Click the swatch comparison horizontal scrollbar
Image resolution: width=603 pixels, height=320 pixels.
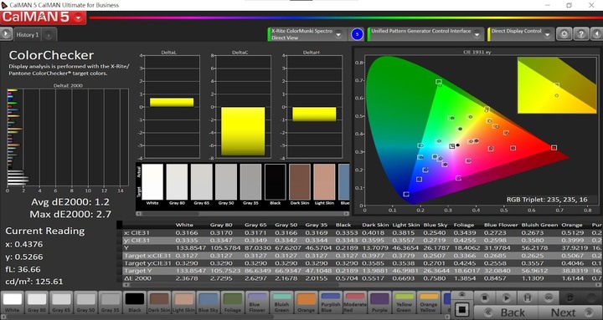point(243,213)
